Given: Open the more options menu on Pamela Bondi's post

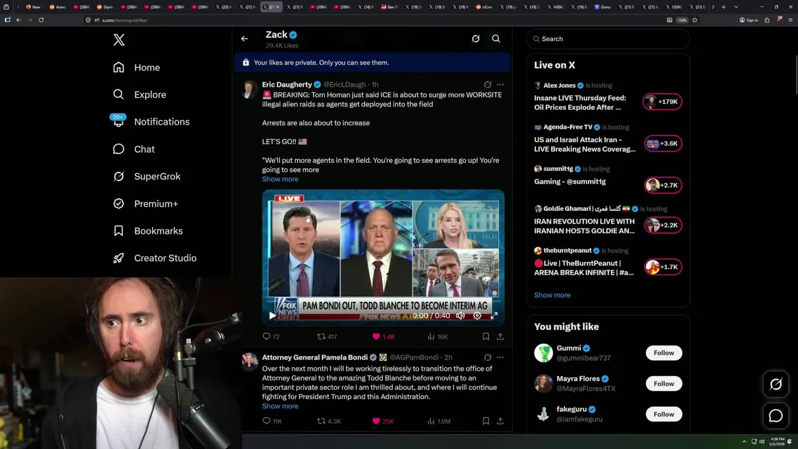Looking at the screenshot, I should pyautogui.click(x=500, y=357).
